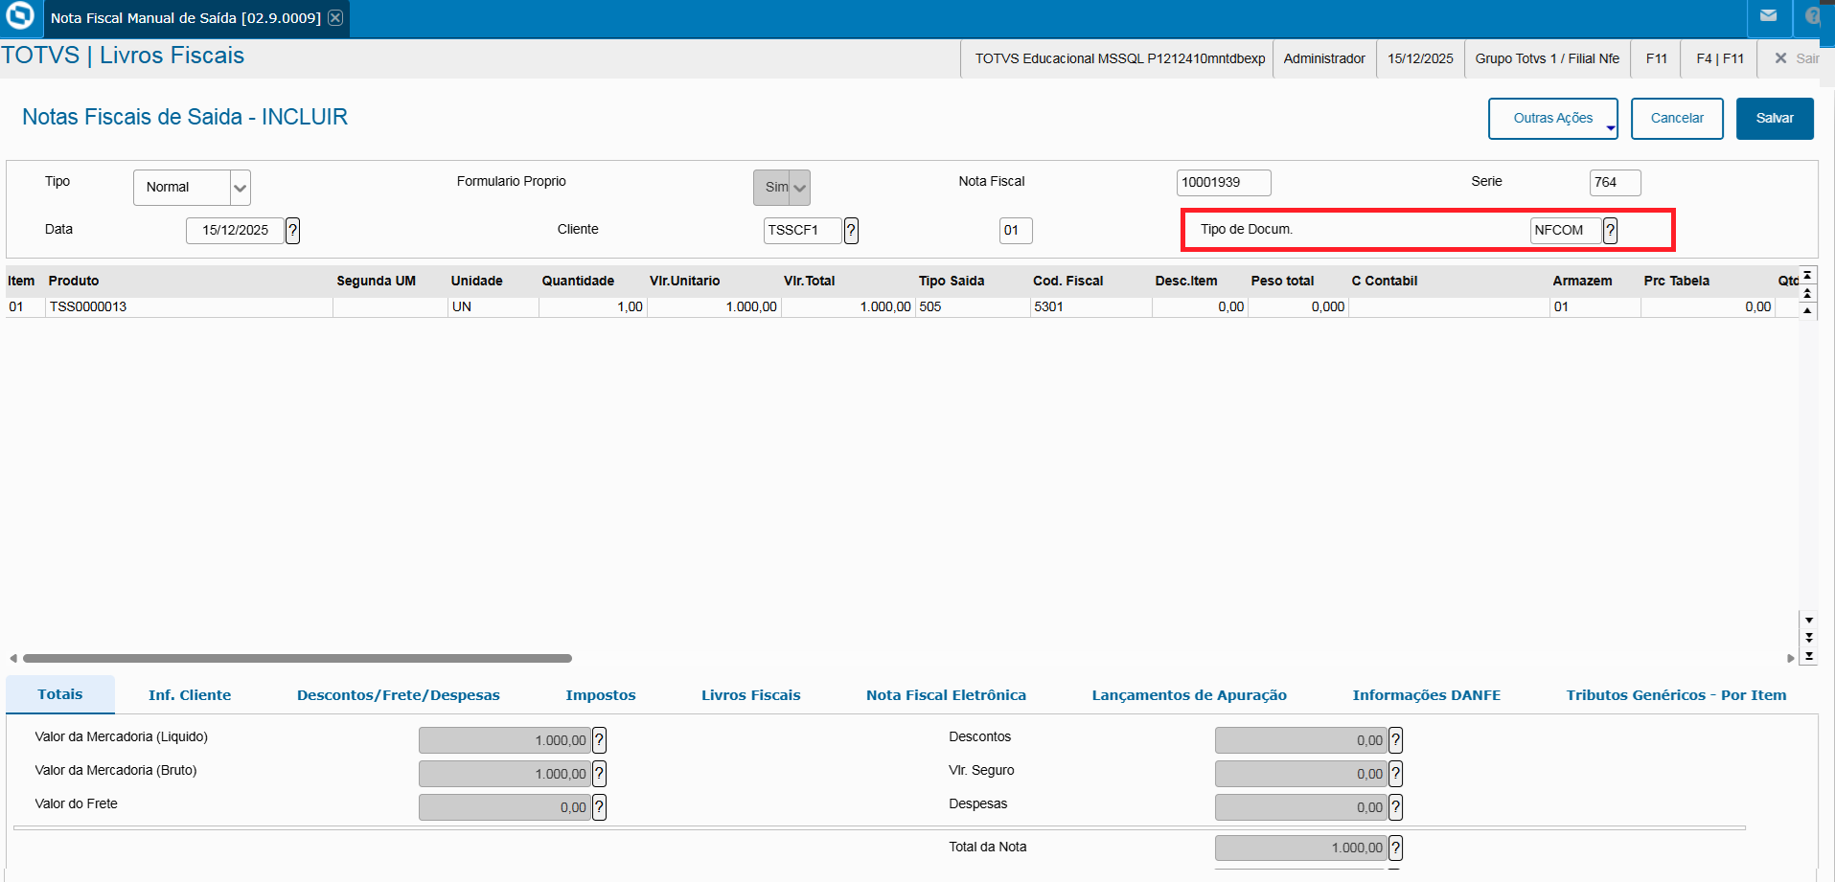The image size is (1835, 882).
Task: Expand the Outras Ações menu
Action: coord(1552,119)
